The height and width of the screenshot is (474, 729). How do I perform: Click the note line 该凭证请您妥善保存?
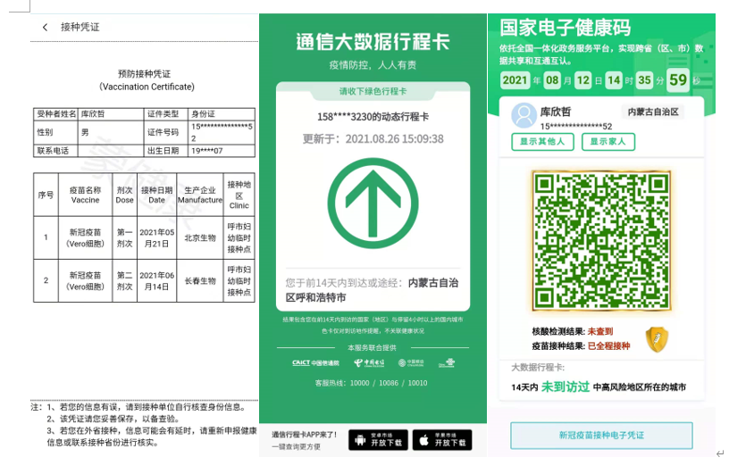click(x=113, y=419)
